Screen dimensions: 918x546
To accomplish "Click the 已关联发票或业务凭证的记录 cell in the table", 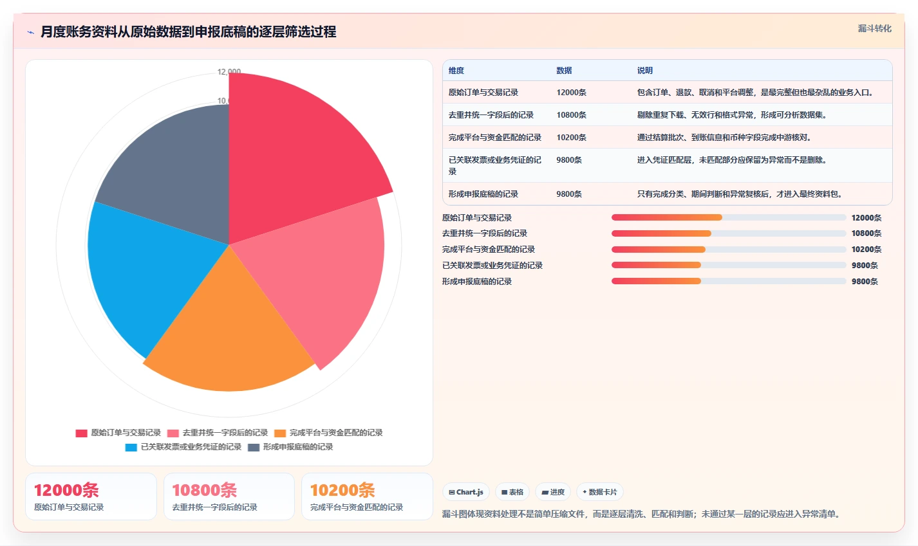I will (495, 165).
